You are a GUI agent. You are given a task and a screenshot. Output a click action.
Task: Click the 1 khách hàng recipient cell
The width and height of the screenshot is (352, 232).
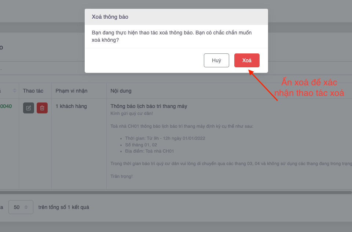pos(71,106)
